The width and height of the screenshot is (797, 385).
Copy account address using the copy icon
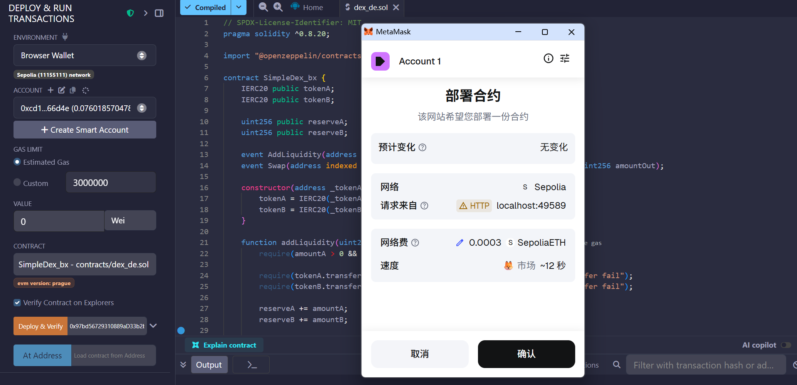coord(73,90)
